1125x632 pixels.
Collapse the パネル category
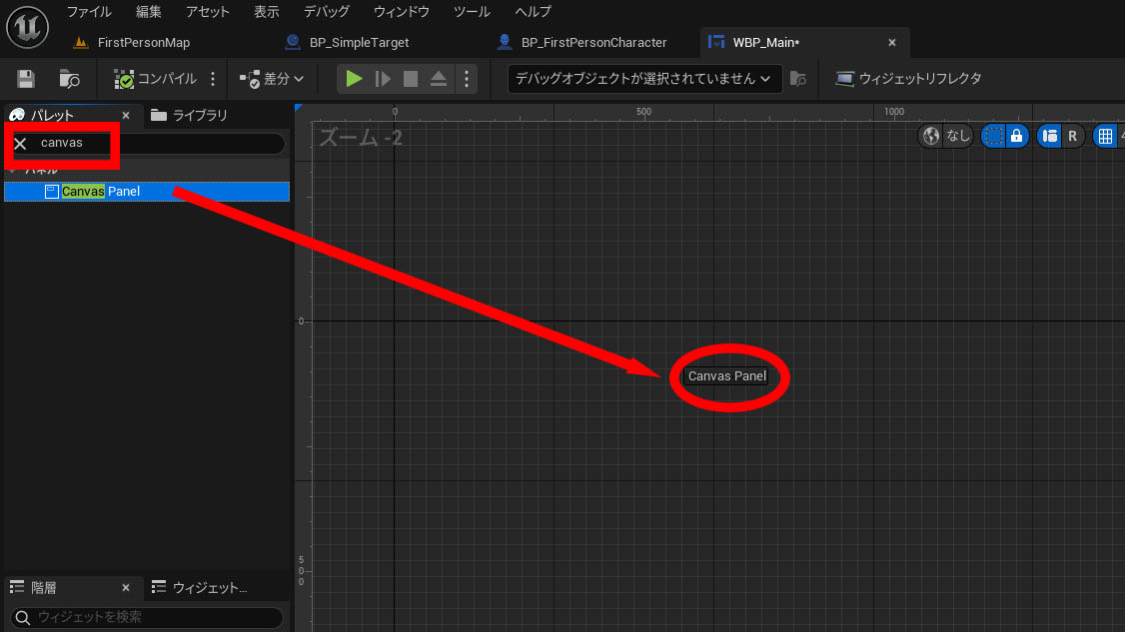pos(12,170)
